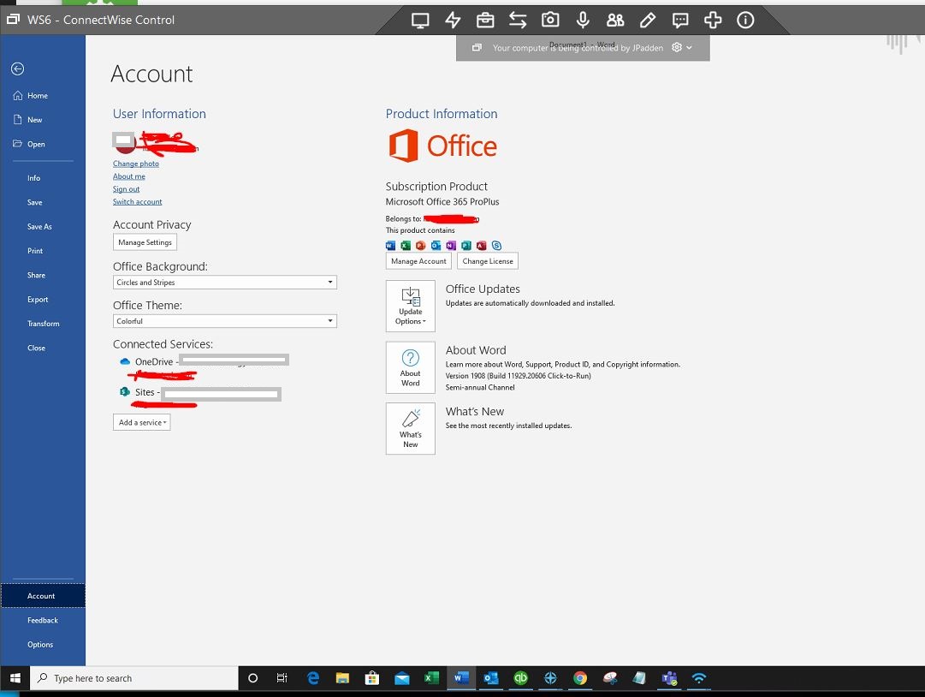Click the Windows Start button
The image size is (925, 697).
15,678
